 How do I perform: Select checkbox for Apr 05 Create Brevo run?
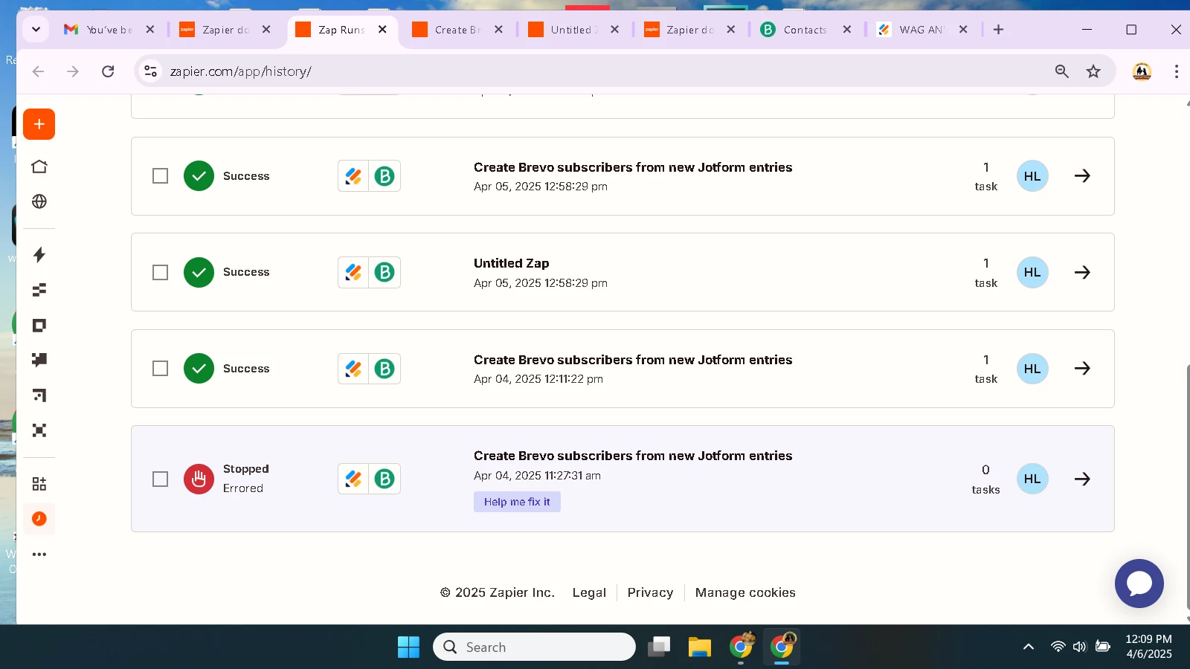pos(160,176)
